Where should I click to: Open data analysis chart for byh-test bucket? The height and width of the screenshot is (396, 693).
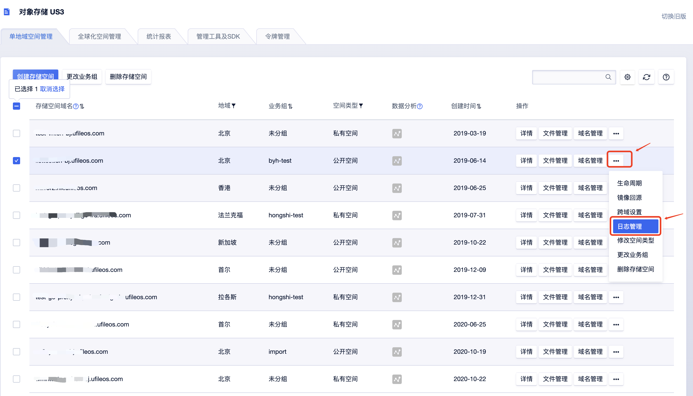(397, 161)
